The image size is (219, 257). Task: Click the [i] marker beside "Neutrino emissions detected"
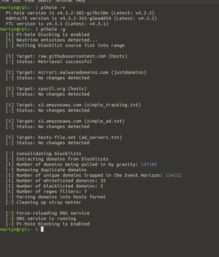(10, 40)
